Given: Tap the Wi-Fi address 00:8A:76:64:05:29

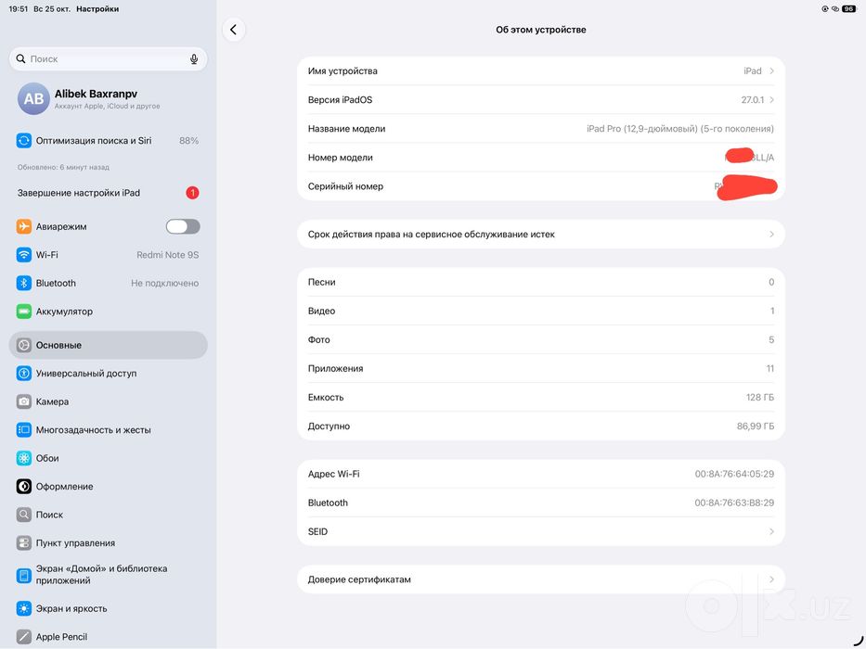Looking at the screenshot, I should point(734,474).
